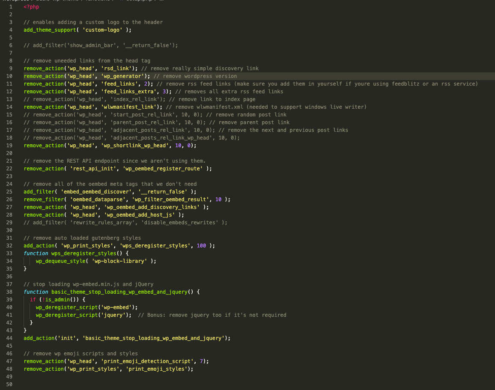This screenshot has width=495, height=390.
Task: Click the 'jquery' string on line 41
Action: [113, 315]
